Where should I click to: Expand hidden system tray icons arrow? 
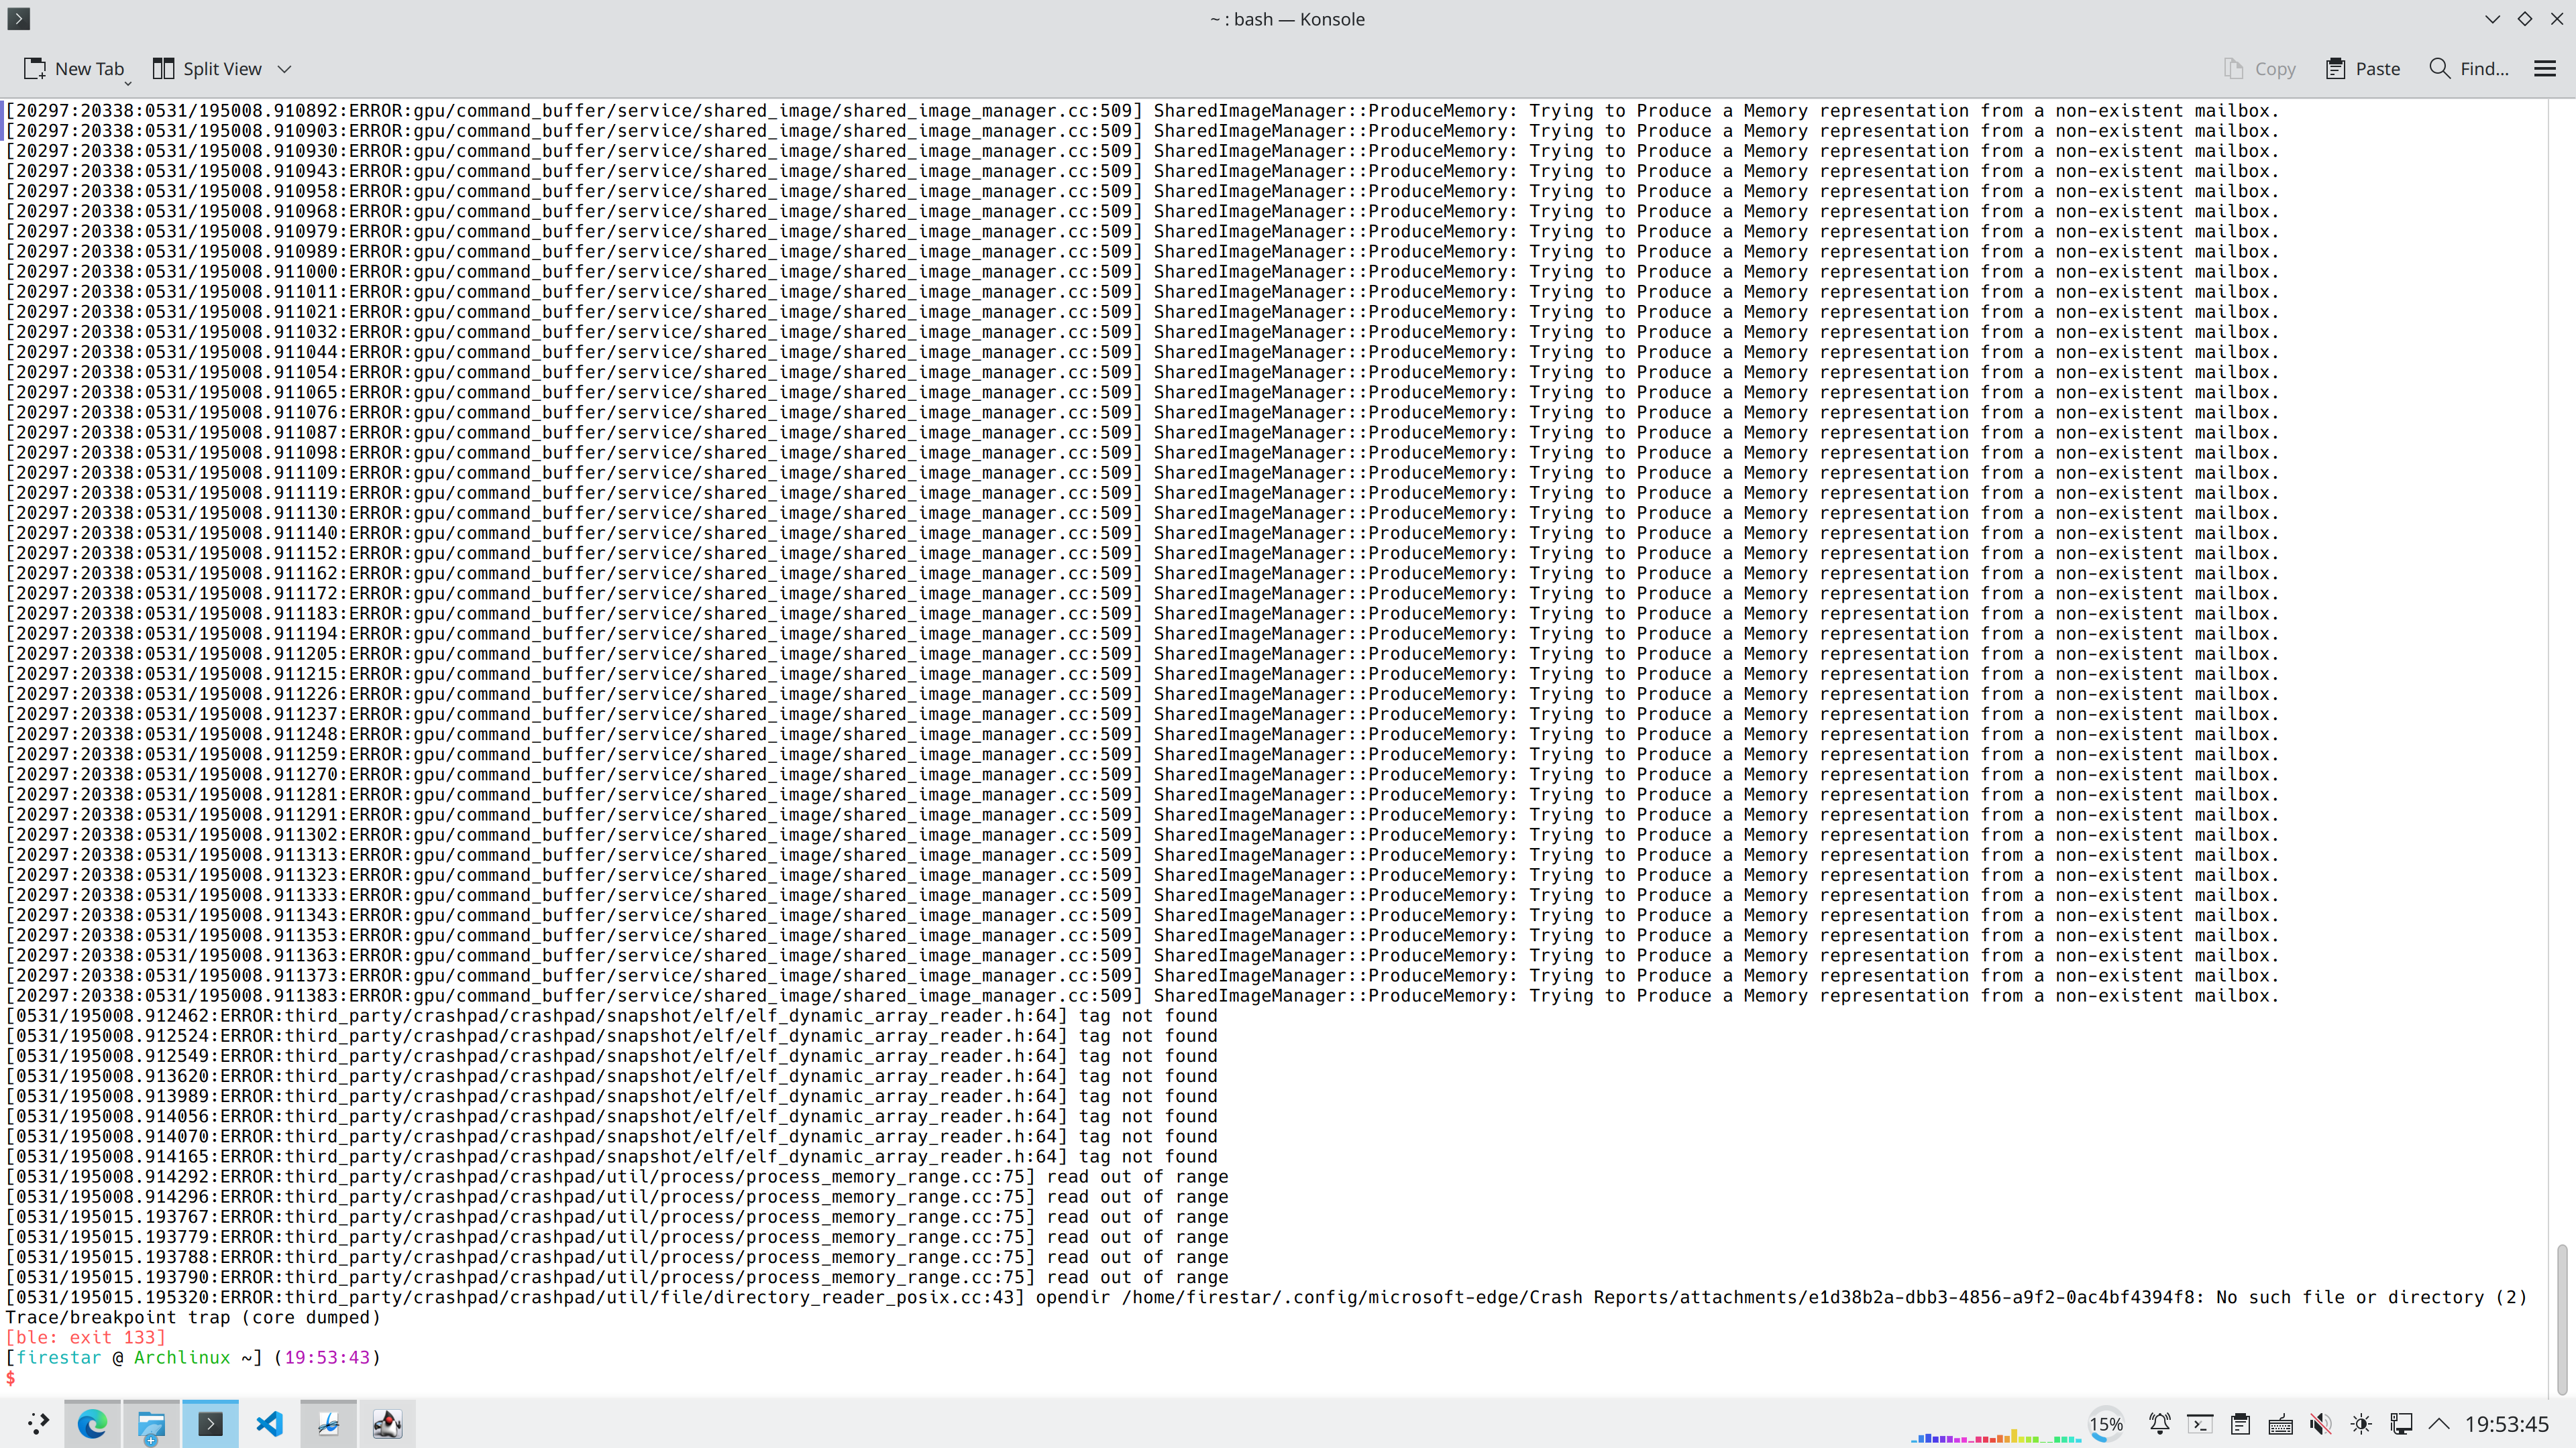2439,1424
